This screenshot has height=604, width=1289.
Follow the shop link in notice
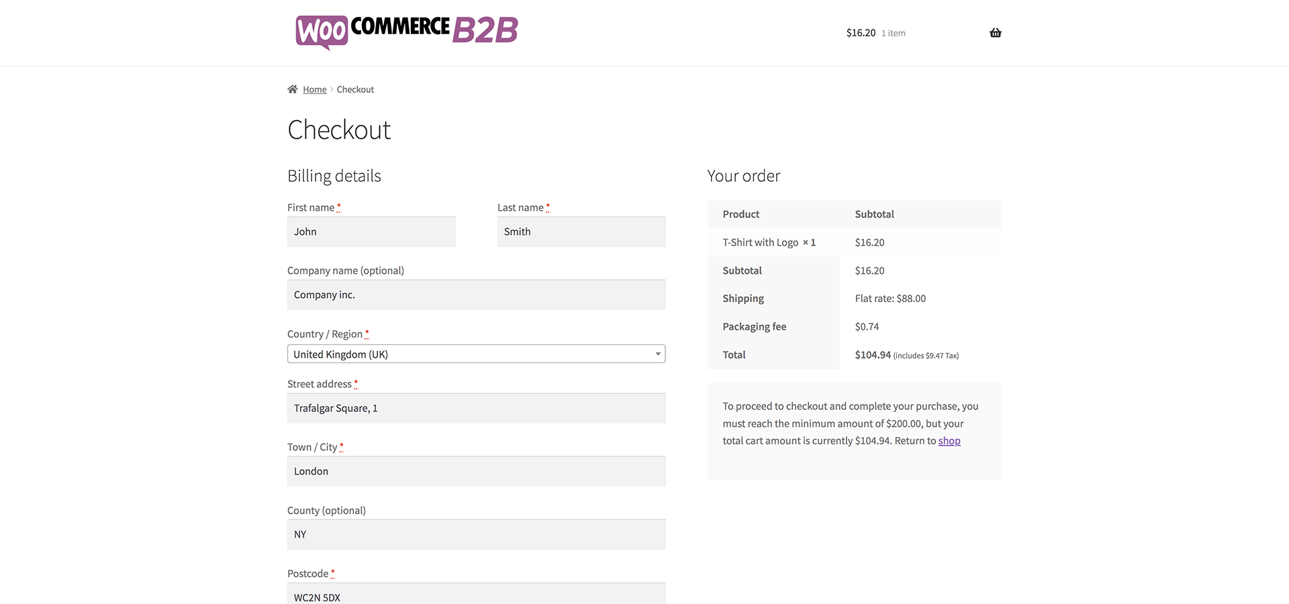pos(949,441)
